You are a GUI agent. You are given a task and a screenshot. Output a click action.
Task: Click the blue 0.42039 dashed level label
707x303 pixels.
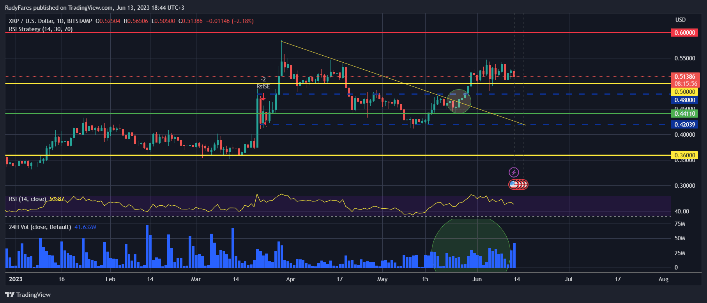684,125
